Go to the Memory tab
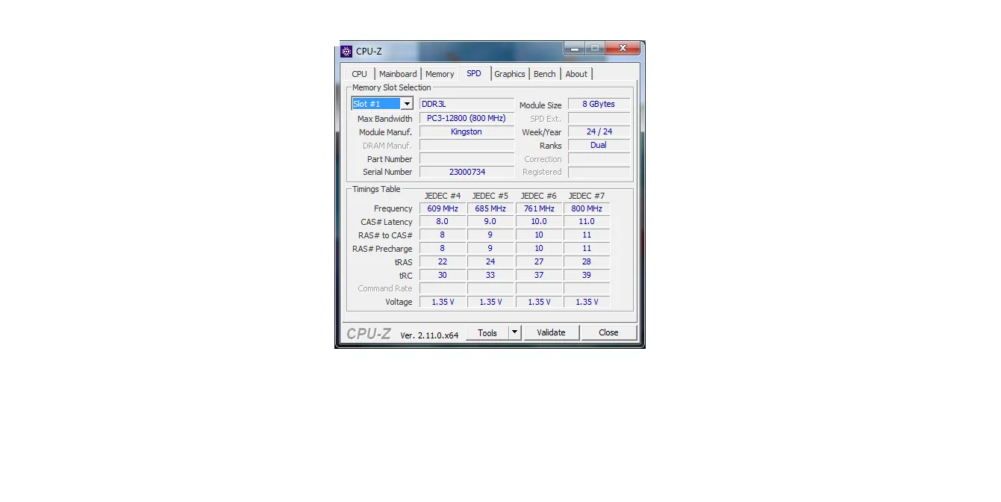Viewport: 1001px width, 502px height. (440, 74)
